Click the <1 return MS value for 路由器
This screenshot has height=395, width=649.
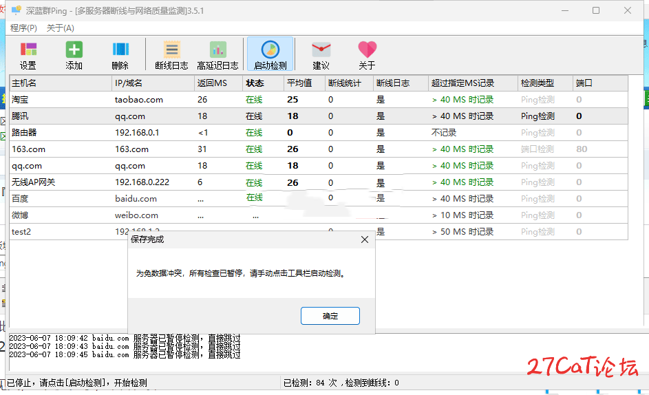pyautogui.click(x=203, y=133)
